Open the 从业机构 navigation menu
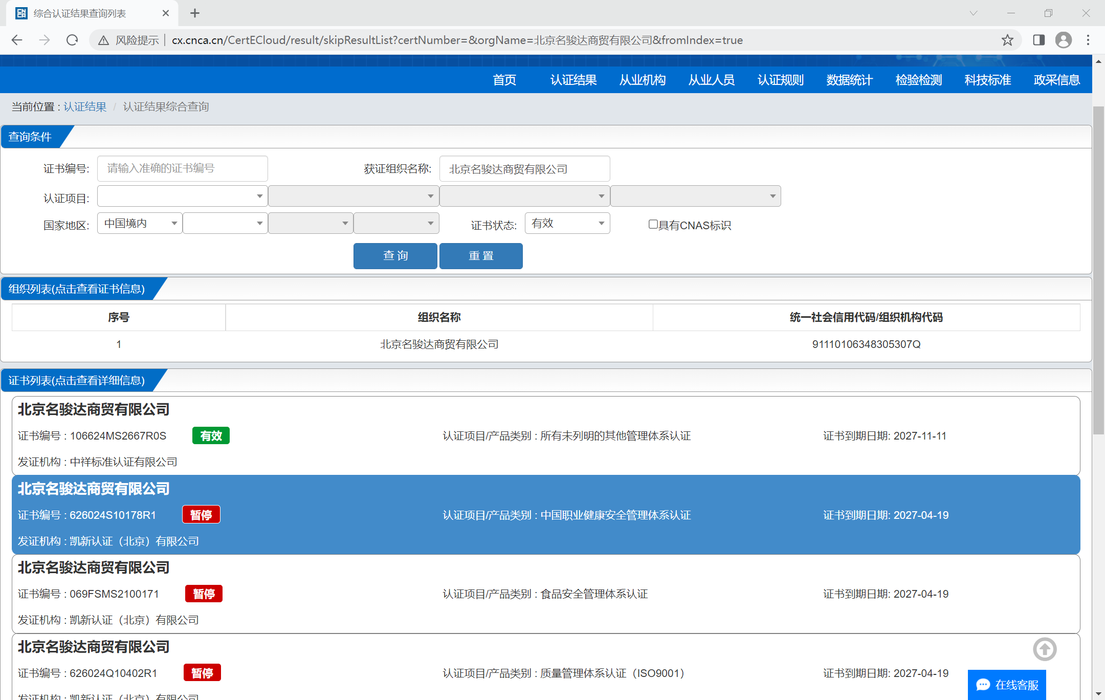 643,80
